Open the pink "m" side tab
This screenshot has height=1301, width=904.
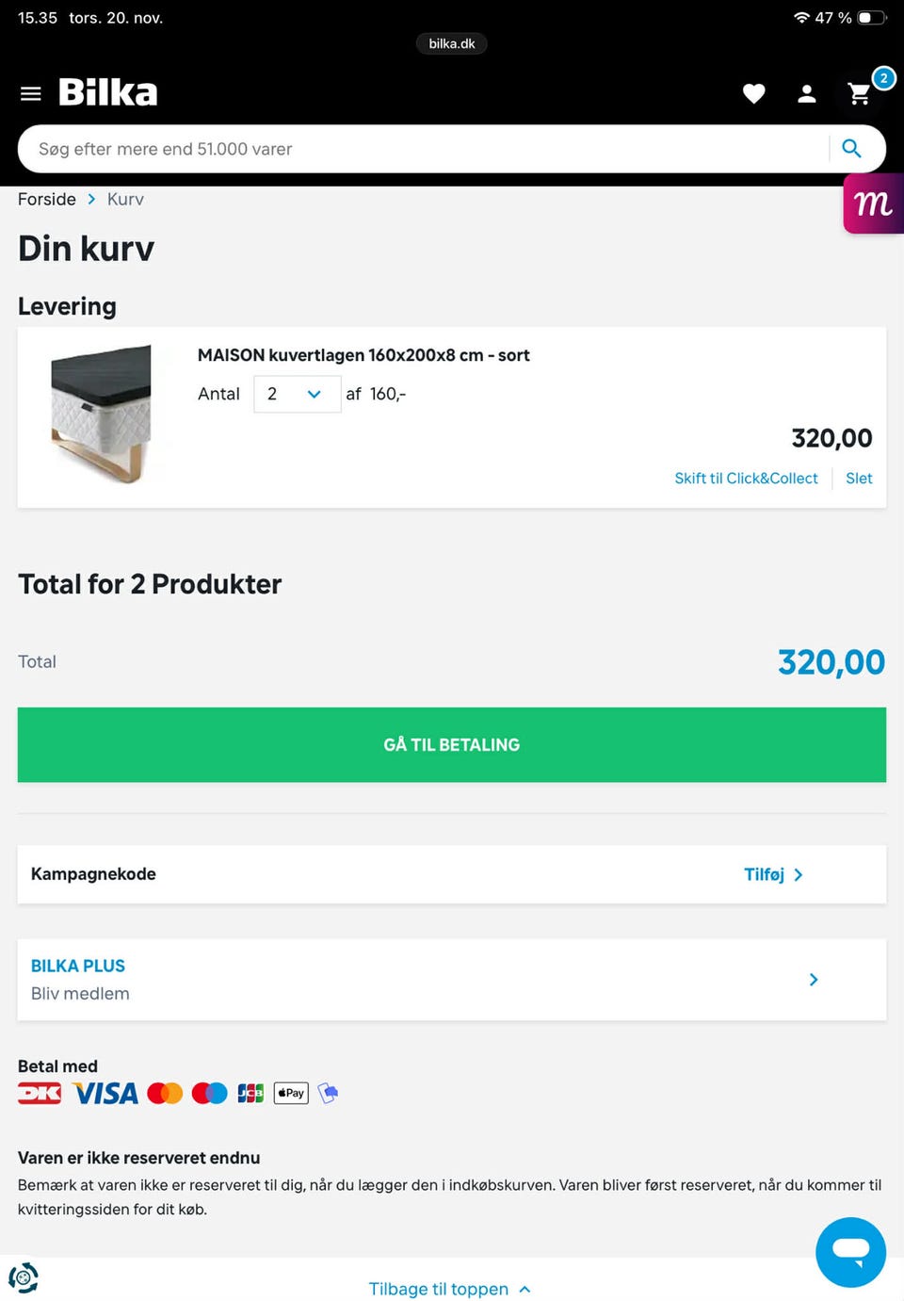click(x=873, y=203)
